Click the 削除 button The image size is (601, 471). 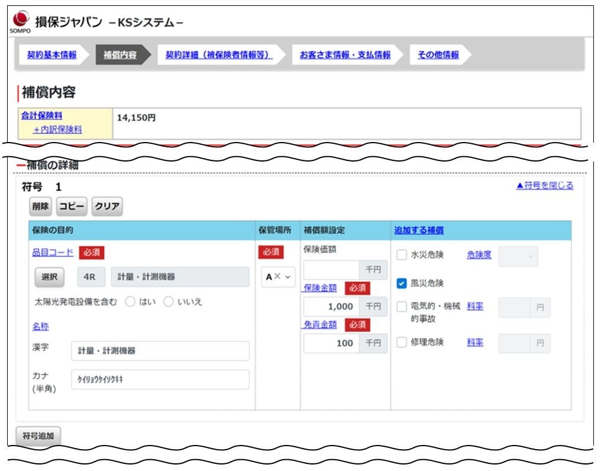[x=40, y=207]
